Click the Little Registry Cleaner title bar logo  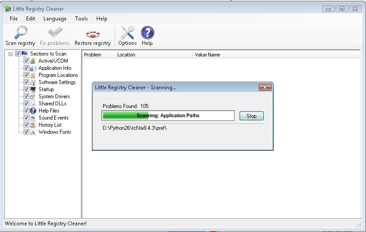click(x=8, y=9)
